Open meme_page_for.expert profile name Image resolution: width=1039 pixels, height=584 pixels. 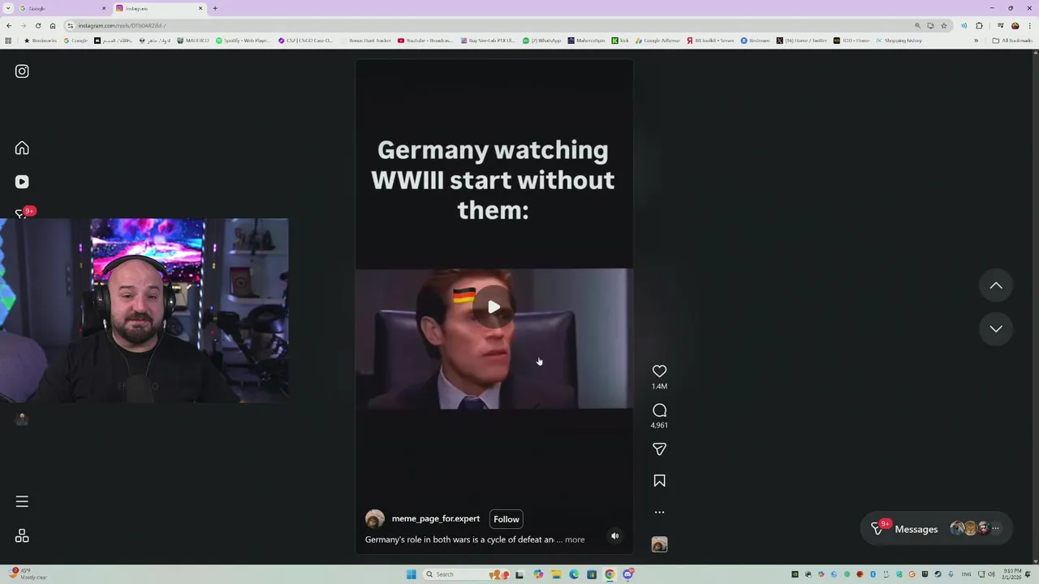tap(436, 518)
